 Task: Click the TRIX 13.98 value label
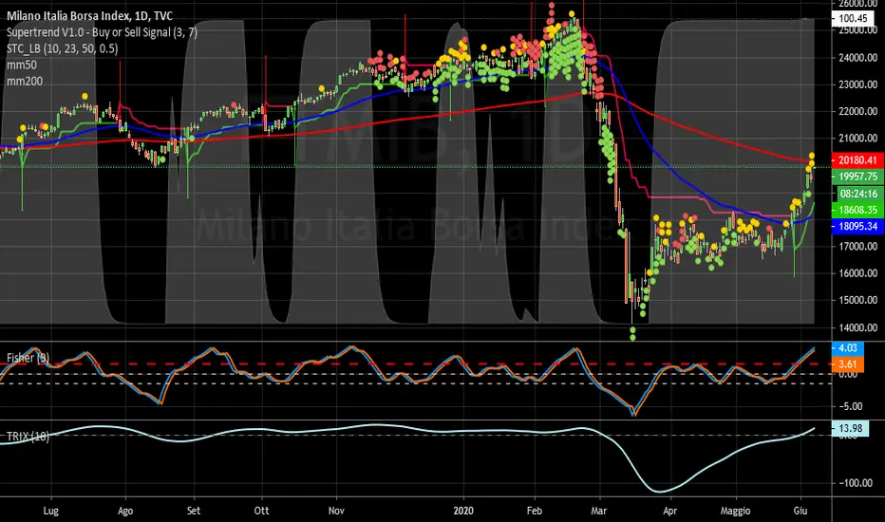coord(850,428)
